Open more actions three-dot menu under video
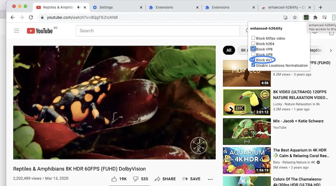 (x=210, y=179)
